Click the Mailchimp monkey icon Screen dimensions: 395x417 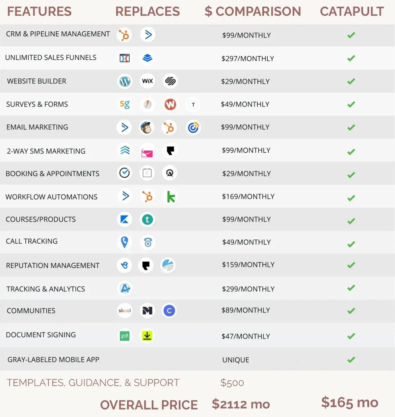coord(146,128)
